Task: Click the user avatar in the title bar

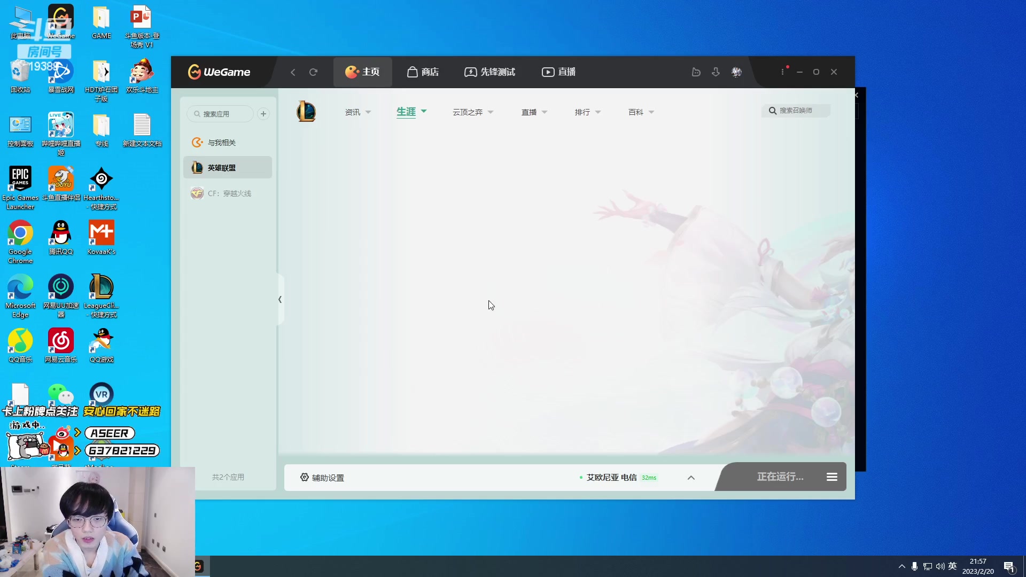Action: [736, 72]
